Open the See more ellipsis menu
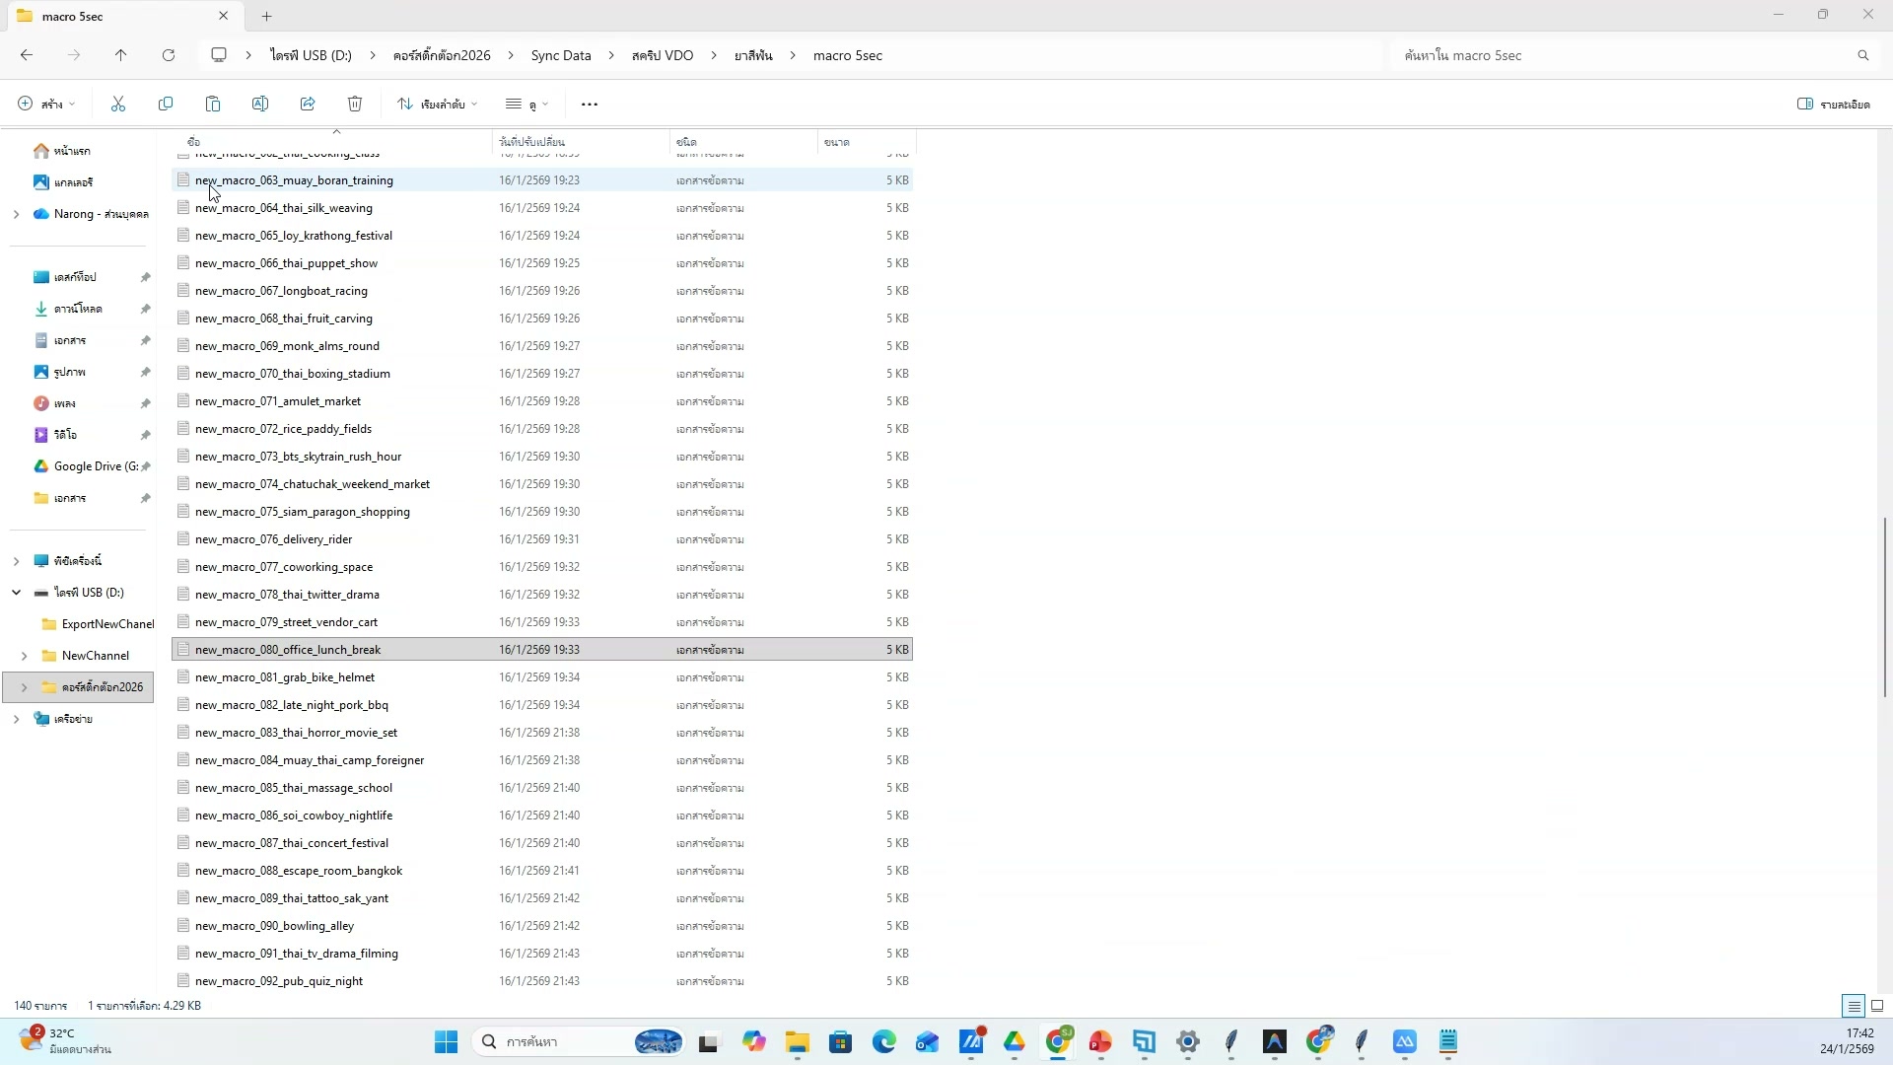The height and width of the screenshot is (1065, 1893). click(590, 104)
